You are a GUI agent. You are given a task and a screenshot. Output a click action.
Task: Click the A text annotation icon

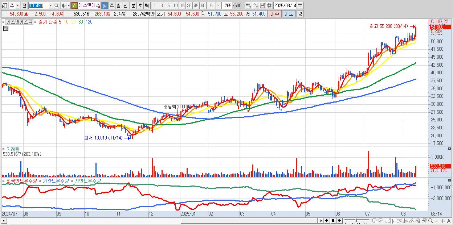(x=449, y=221)
